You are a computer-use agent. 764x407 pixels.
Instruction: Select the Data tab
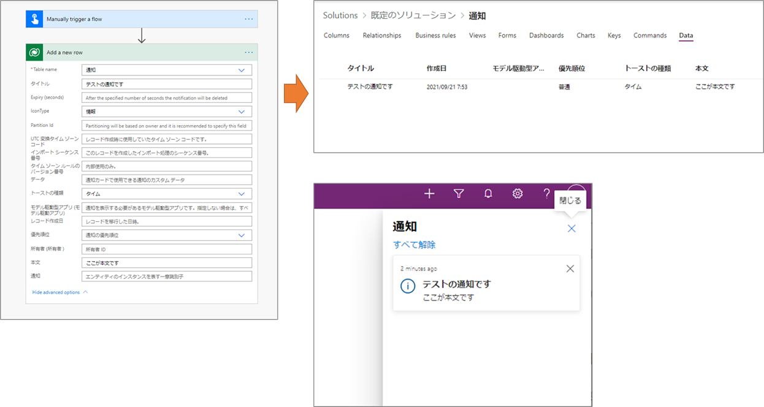click(x=686, y=36)
